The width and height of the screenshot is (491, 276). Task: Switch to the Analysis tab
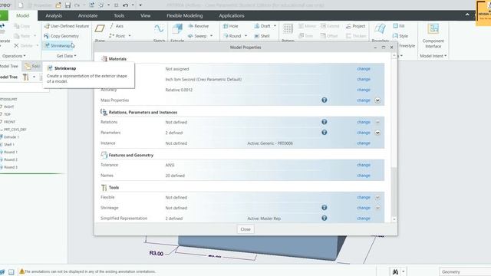54,15
